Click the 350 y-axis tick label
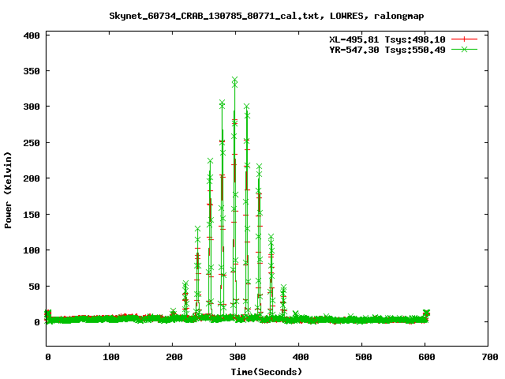Screen dimensions: 505x379 point(32,71)
